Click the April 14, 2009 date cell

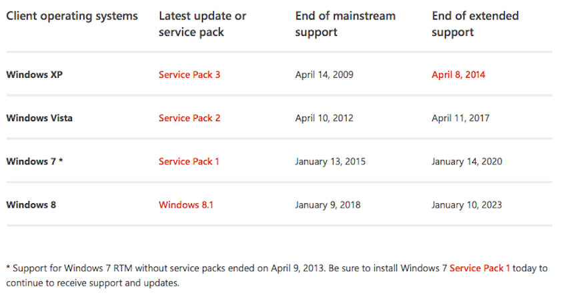324,75
